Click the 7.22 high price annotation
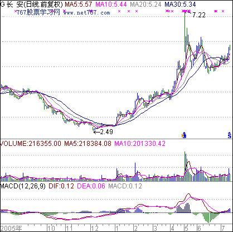This screenshot has height=232, width=233. point(199,15)
